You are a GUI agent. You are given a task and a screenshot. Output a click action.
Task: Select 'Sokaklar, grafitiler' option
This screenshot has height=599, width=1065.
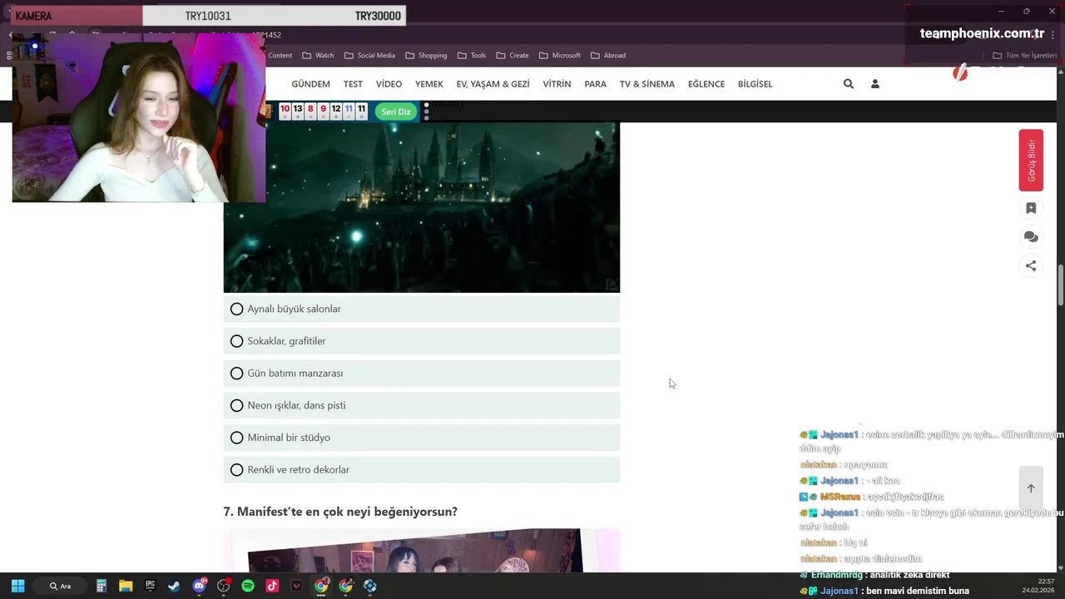click(422, 341)
